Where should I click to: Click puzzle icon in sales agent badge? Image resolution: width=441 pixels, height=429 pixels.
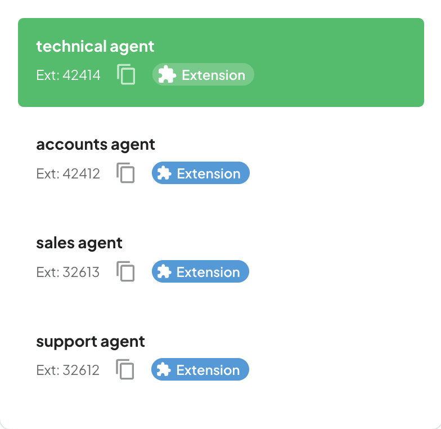pyautogui.click(x=164, y=272)
